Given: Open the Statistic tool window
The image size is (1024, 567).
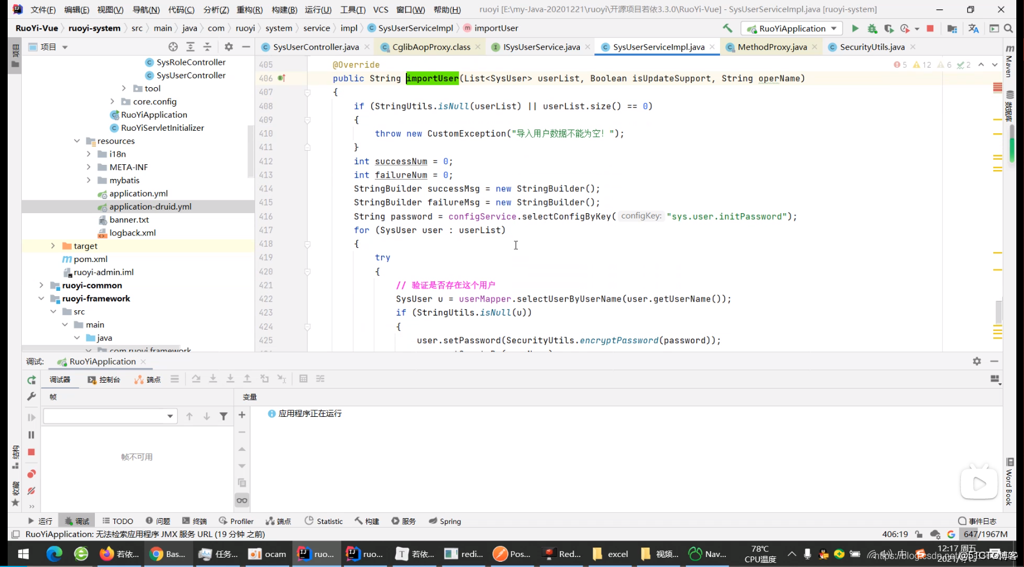Looking at the screenshot, I should (324, 521).
